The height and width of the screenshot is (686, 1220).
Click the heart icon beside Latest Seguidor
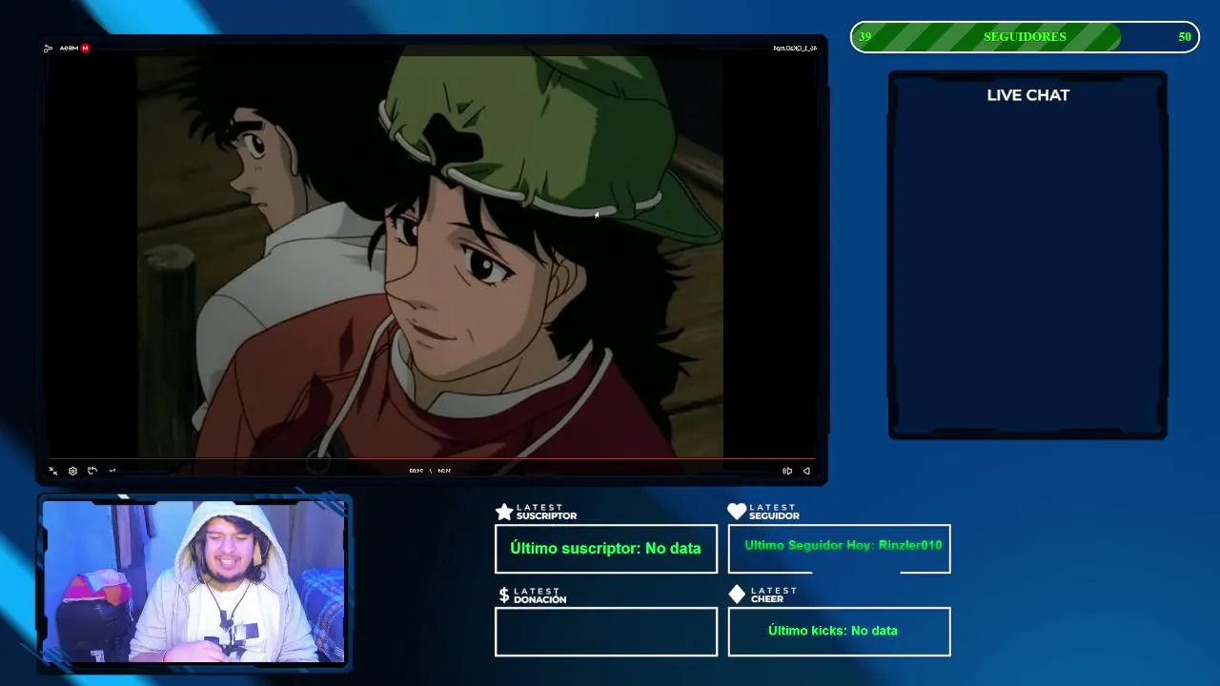[737, 512]
